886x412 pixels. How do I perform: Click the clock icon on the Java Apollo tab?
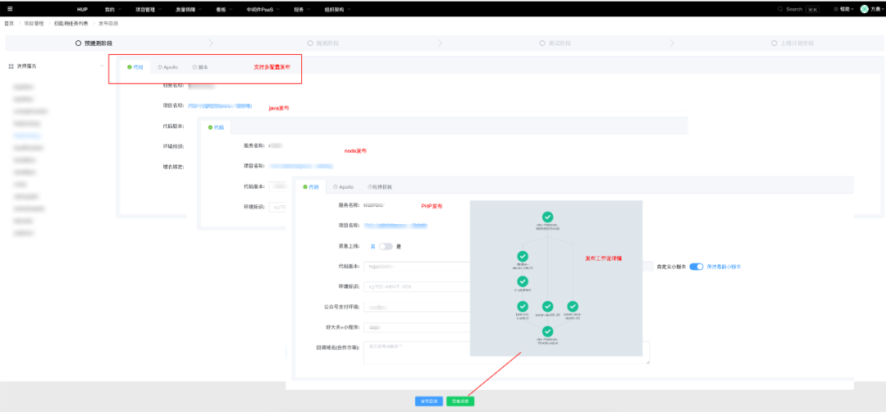pos(159,66)
